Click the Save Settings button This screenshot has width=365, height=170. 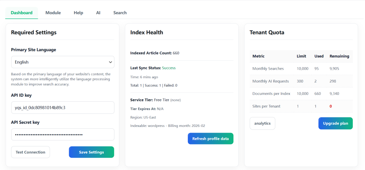tap(91, 152)
